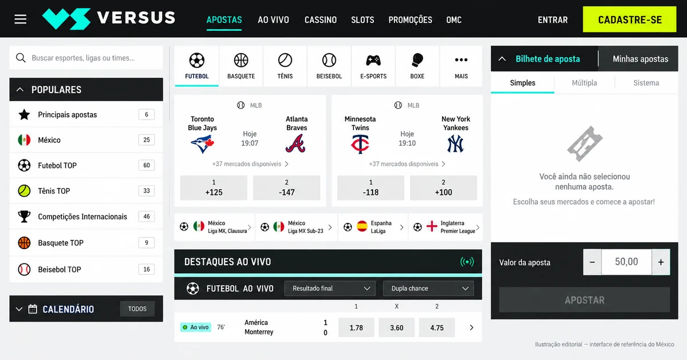Choose the E-Sports controller icon
This screenshot has height=360, width=687.
coord(373,60)
